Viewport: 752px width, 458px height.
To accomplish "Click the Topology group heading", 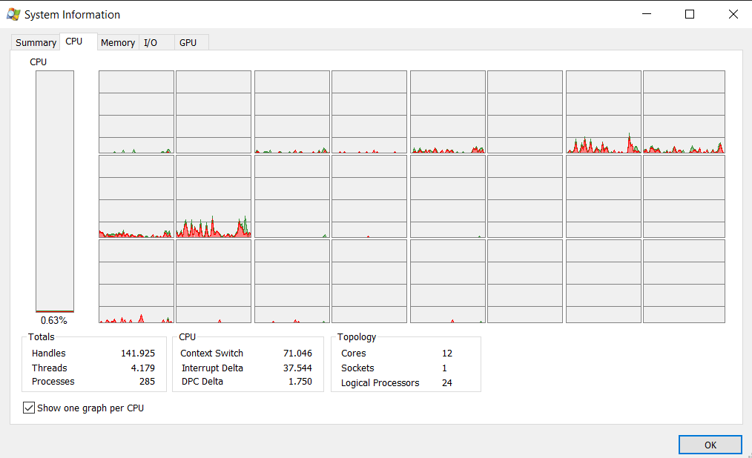I will click(356, 336).
